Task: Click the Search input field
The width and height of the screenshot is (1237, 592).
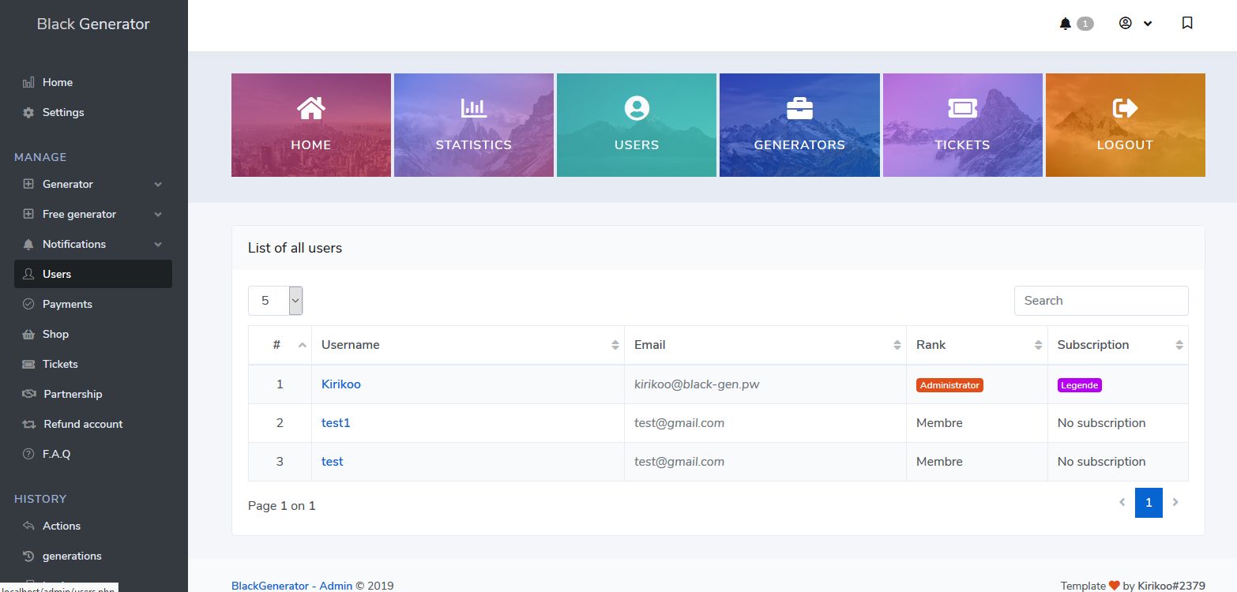Action: coord(1100,301)
